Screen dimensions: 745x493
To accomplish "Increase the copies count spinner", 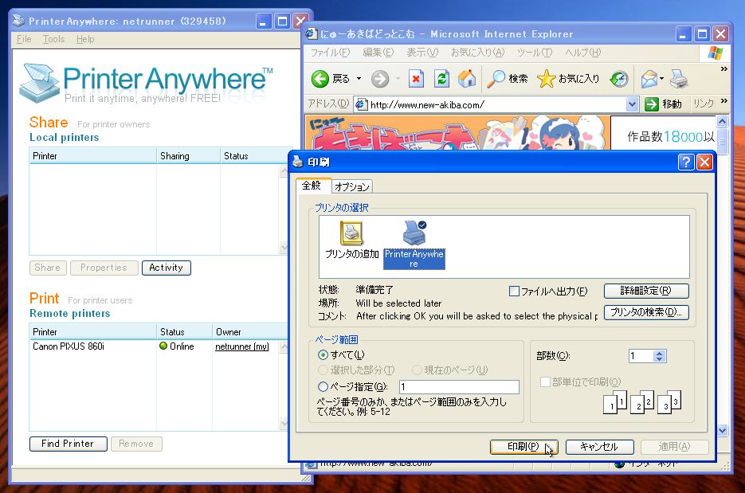I will (659, 353).
